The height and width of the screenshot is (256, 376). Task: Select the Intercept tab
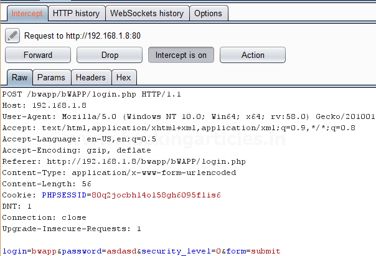(27, 13)
